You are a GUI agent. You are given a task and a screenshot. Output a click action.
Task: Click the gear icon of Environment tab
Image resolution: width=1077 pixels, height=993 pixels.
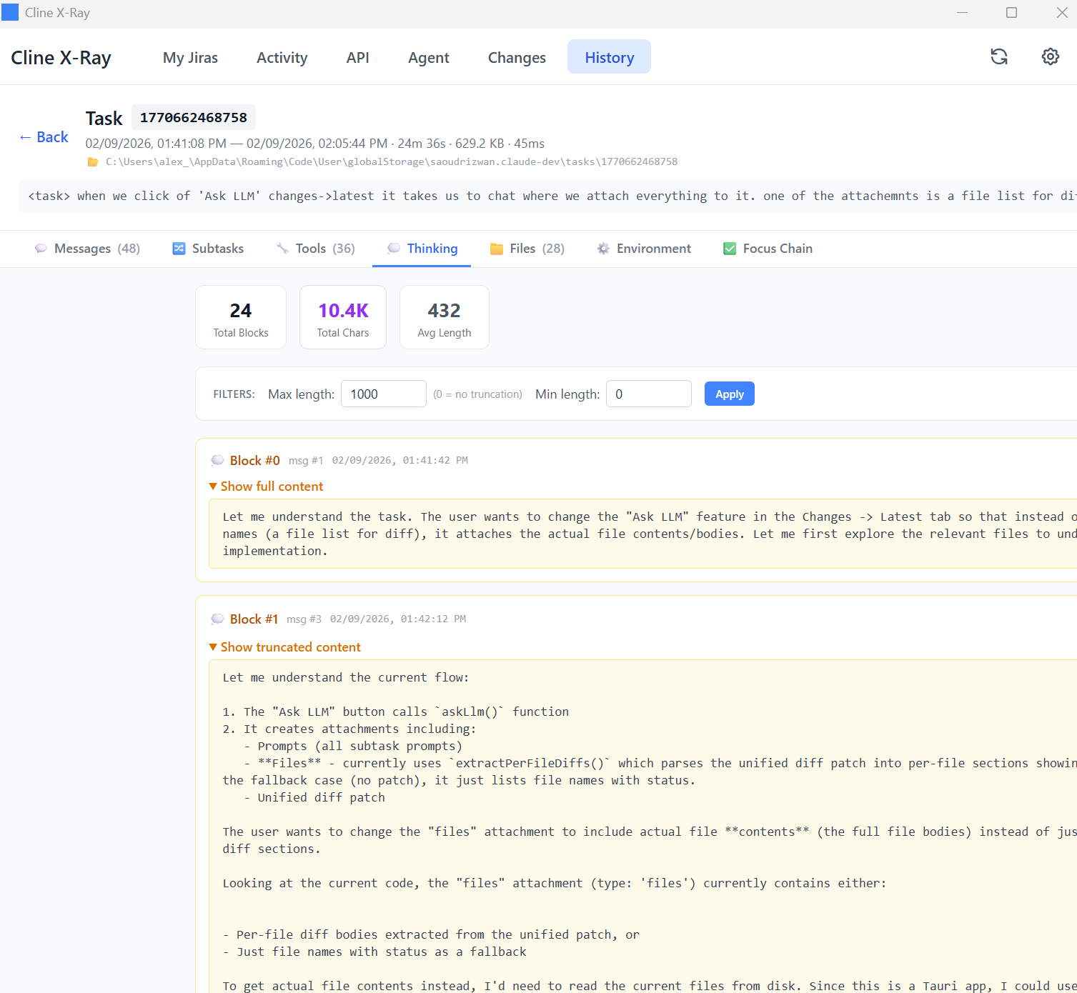pos(604,249)
